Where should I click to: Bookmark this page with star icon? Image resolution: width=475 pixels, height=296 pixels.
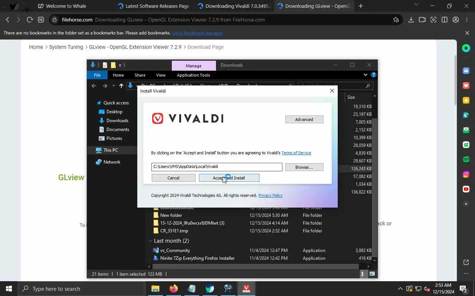tap(396, 20)
